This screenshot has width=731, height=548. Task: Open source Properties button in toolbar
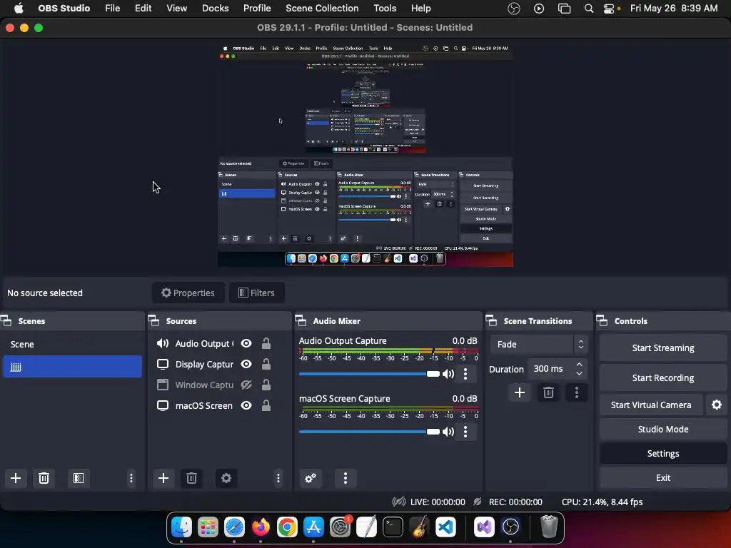tap(188, 293)
